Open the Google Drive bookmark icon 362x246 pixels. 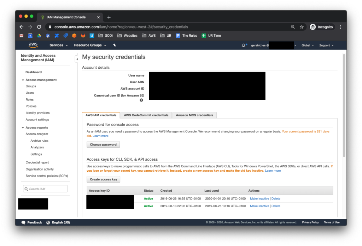pos(39,36)
